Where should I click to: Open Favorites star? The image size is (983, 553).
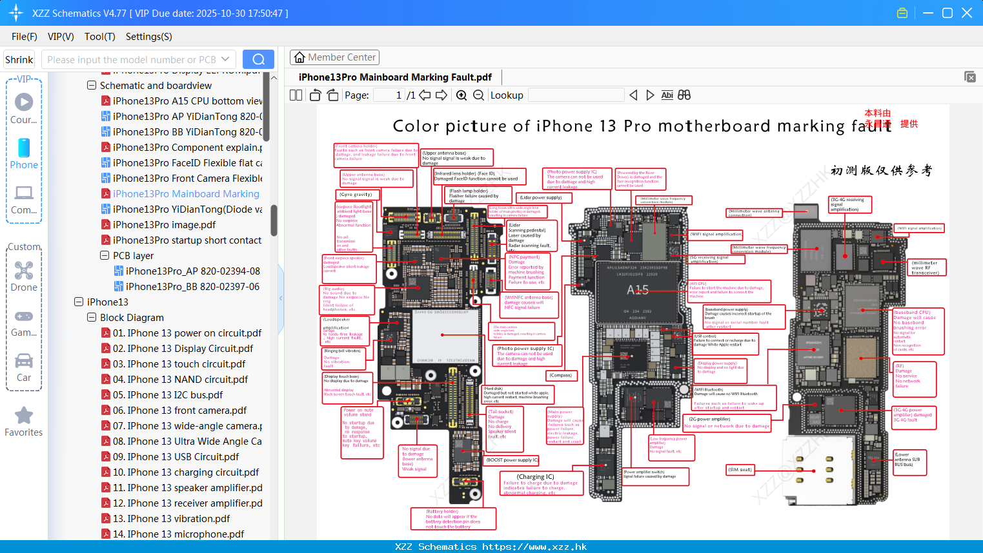point(24,422)
